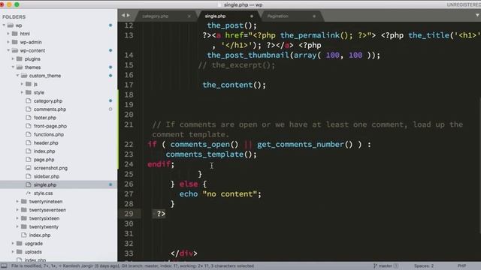Click the folder icon next to plugins
Screen dimensions: 481x270
[x=20, y=58]
